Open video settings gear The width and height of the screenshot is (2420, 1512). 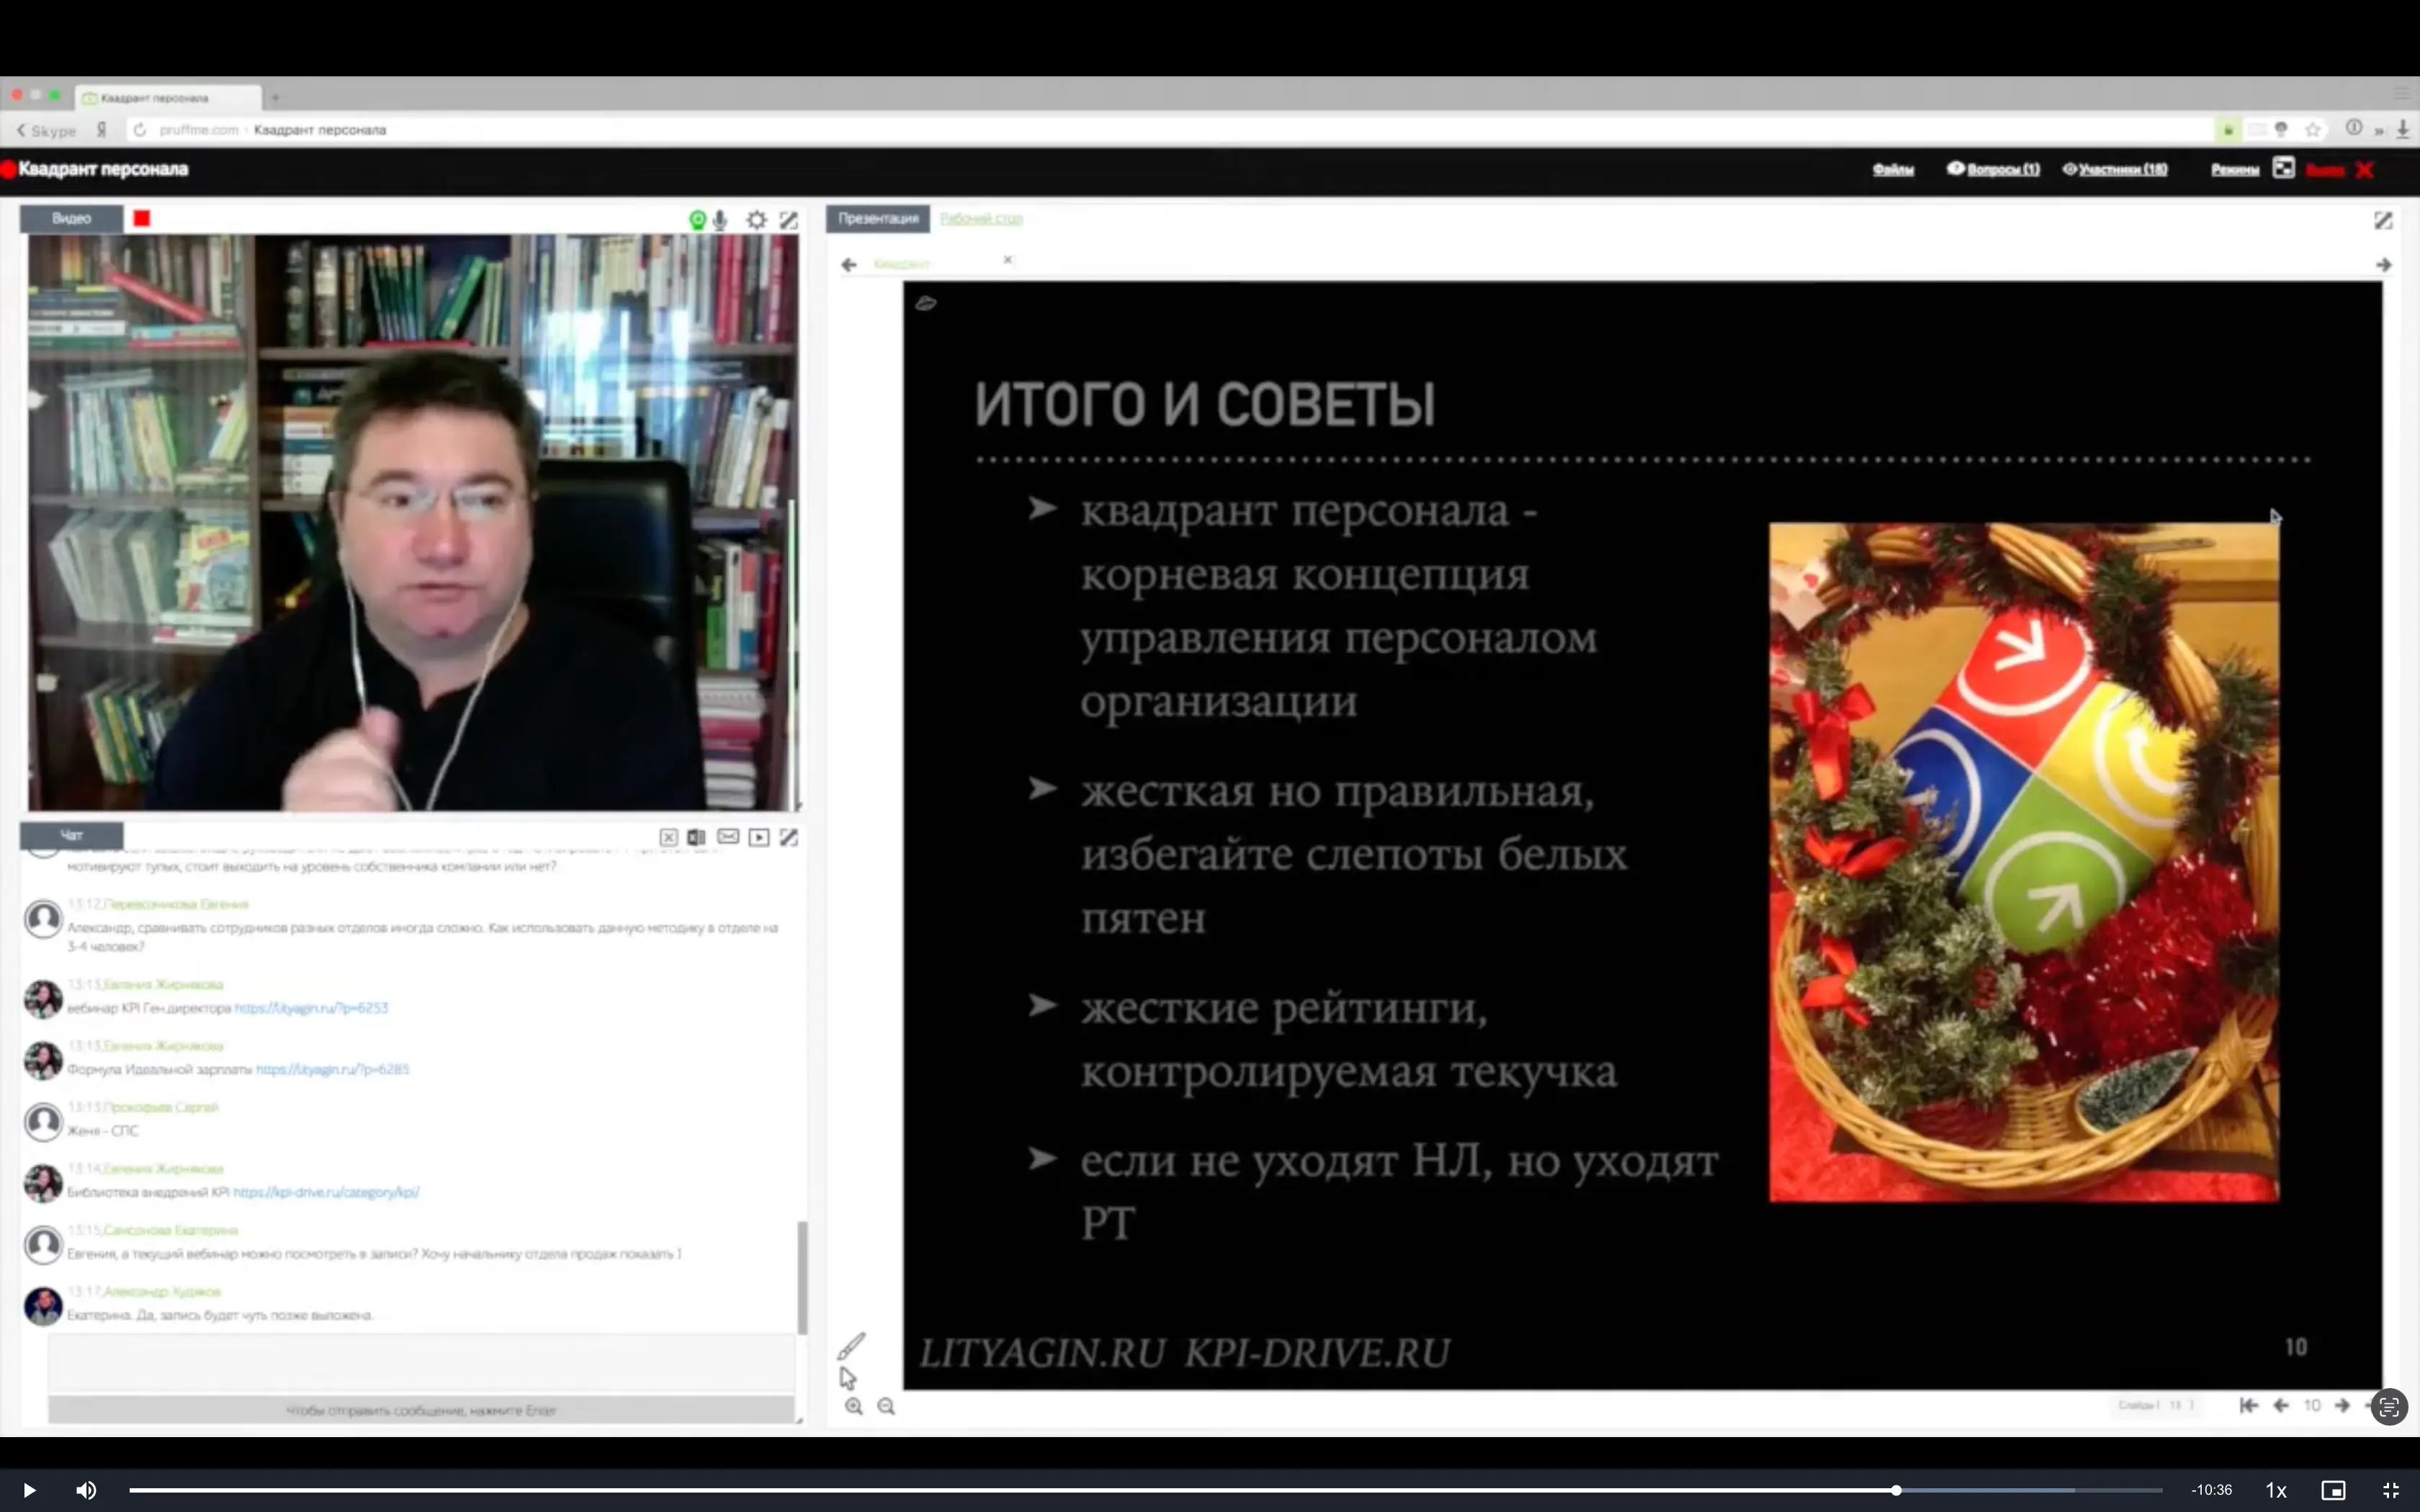click(x=757, y=219)
